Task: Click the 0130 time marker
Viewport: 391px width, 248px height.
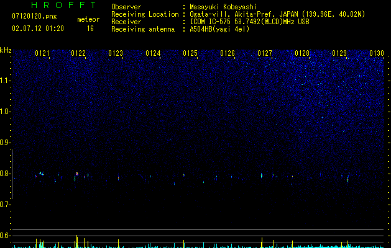Action: 377,53
